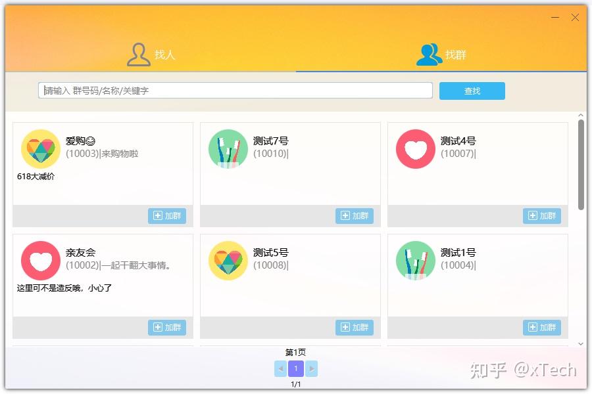This screenshot has height=394, width=592.
Task: Click the scrollbar down arrow
Action: click(x=581, y=344)
